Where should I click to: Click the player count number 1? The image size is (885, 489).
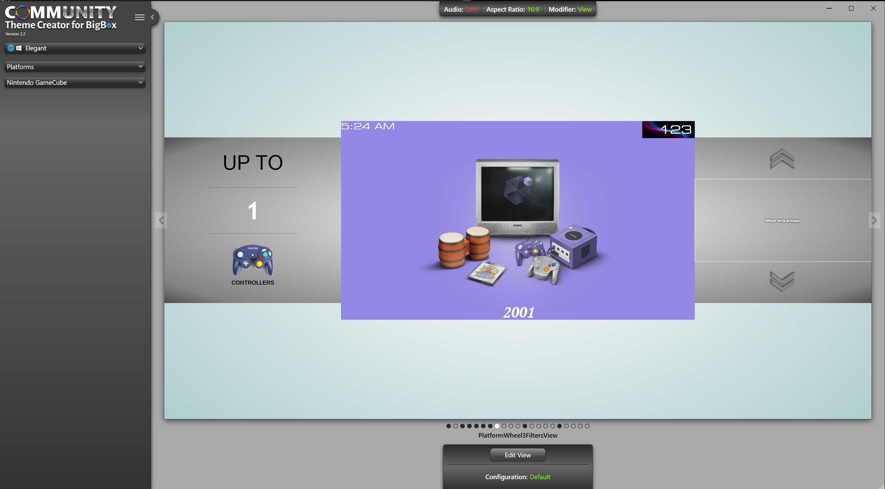(253, 211)
